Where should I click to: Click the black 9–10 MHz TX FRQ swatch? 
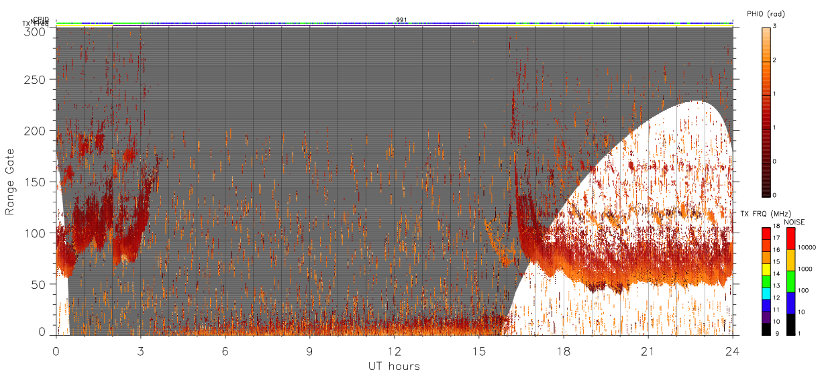766,328
